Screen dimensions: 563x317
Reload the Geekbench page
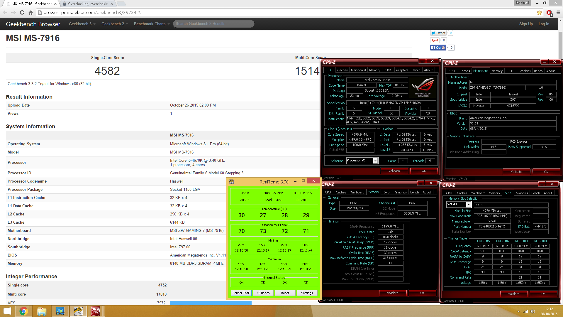[22, 12]
